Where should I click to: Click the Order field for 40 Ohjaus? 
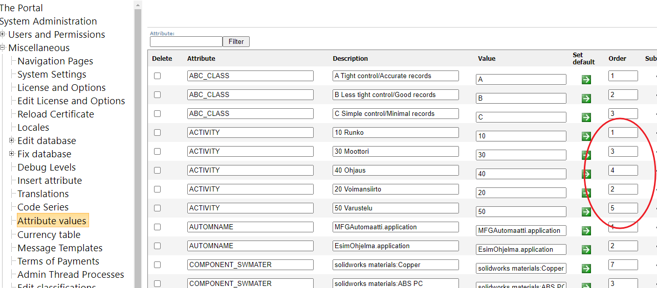[x=623, y=170]
